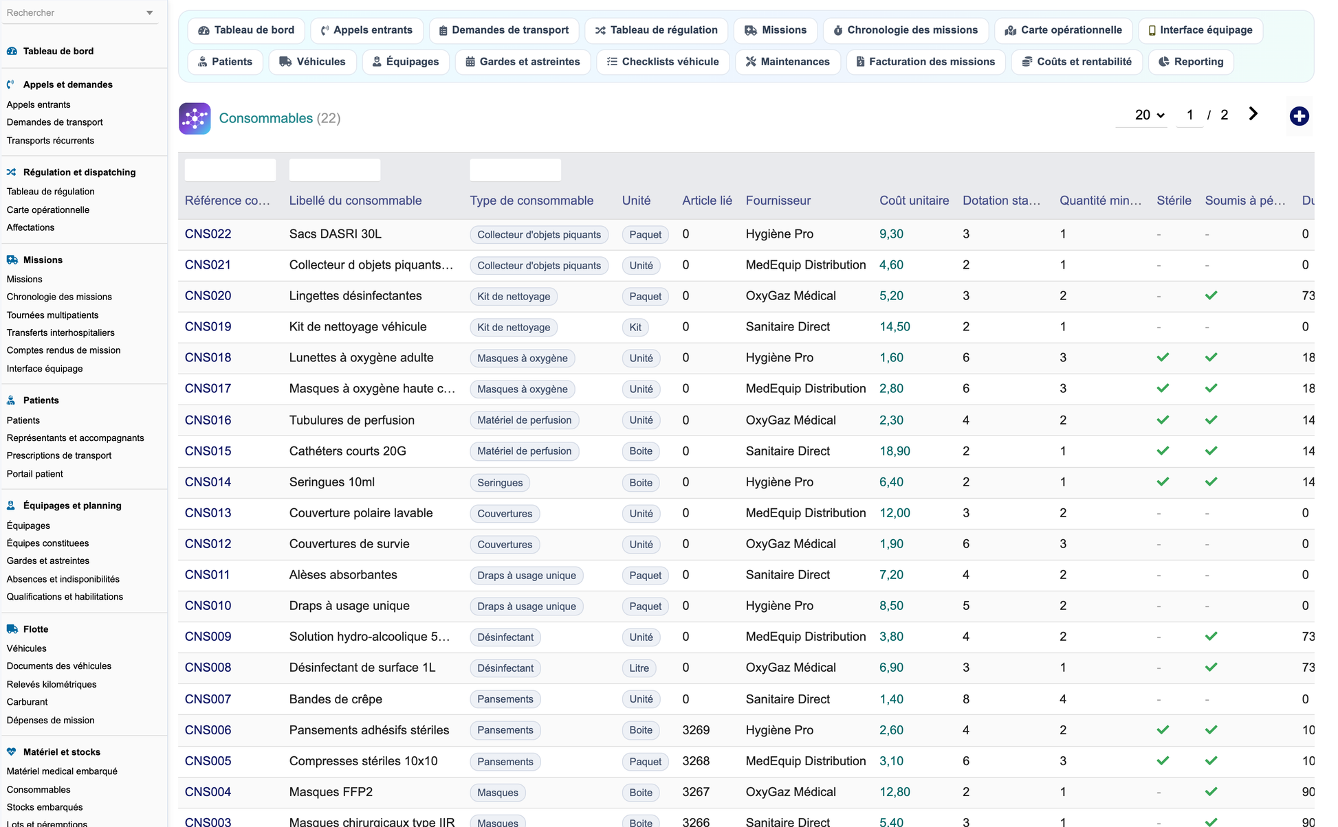
Task: Click the Coûts et rentabilité coins icon
Action: click(1027, 62)
